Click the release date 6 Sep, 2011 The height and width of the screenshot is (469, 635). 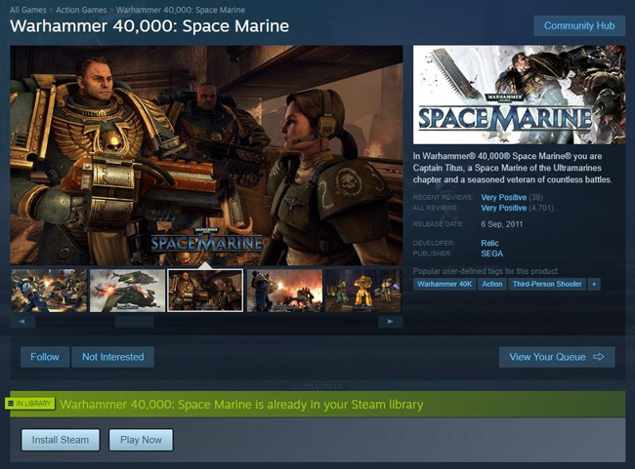502,224
